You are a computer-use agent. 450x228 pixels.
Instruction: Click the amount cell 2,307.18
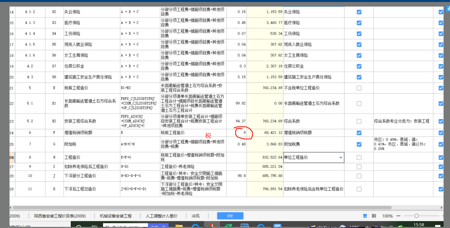click(265, 66)
